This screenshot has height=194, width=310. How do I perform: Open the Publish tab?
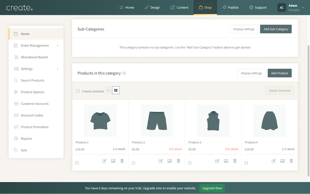pos(230,7)
